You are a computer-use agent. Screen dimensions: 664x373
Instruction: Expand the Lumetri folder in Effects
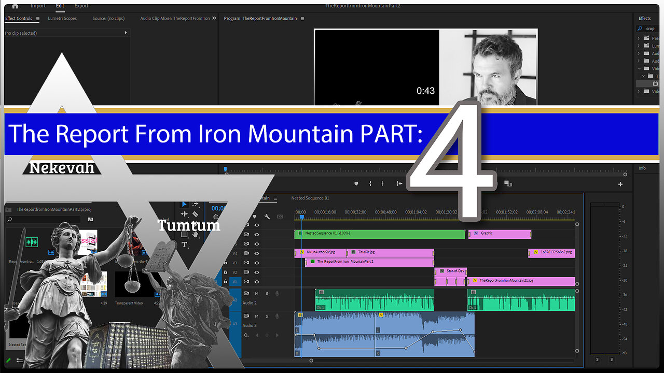[x=639, y=46]
